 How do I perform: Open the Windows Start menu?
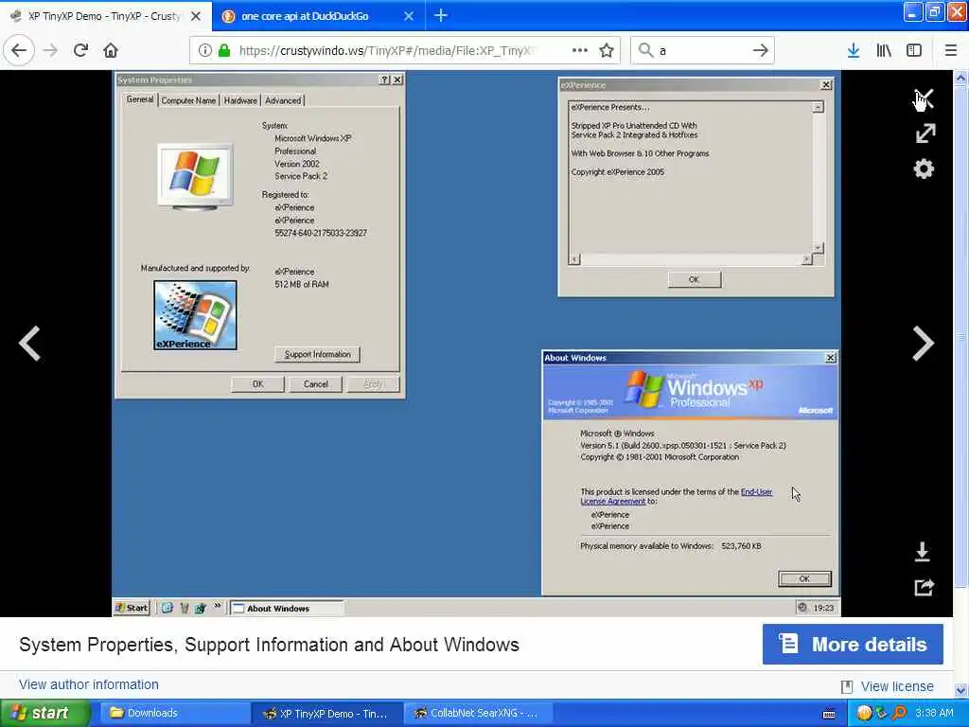[x=44, y=713]
